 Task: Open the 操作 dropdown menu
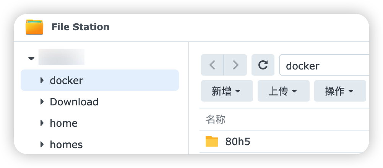tap(340, 91)
